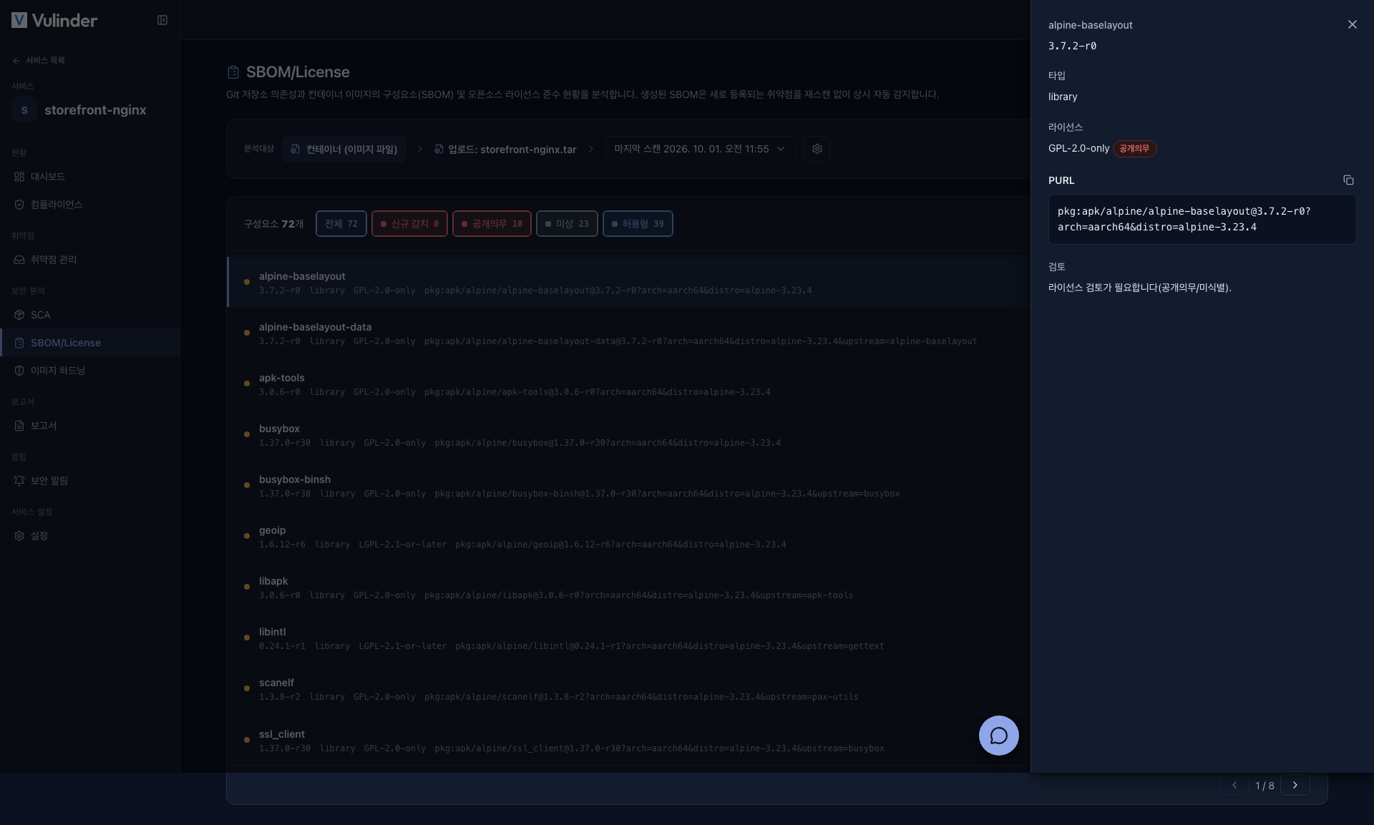
Task: Select 업로드: storefront-nginx.tar breadcrumb
Action: [x=505, y=149]
